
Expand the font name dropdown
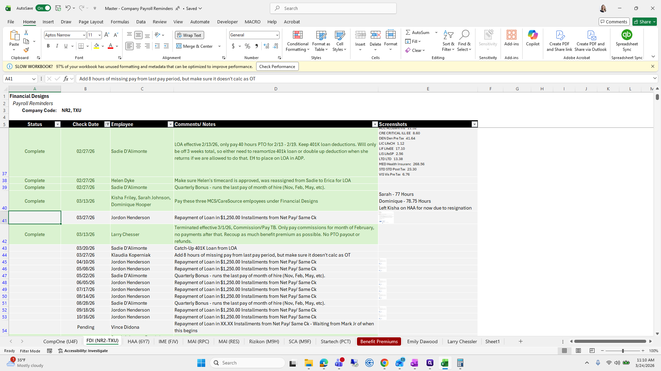(84, 35)
